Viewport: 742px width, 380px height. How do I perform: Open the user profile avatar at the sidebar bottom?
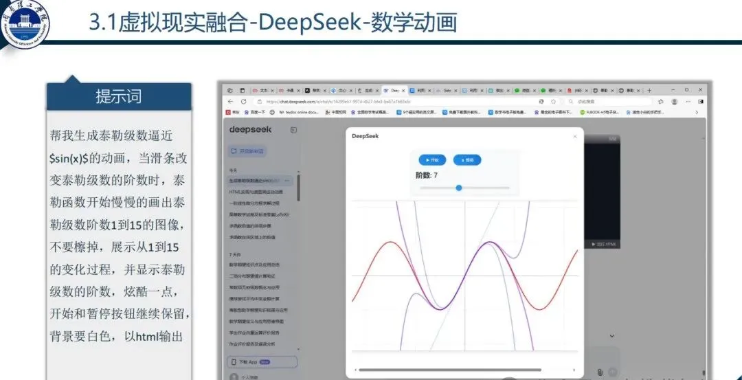tap(234, 377)
